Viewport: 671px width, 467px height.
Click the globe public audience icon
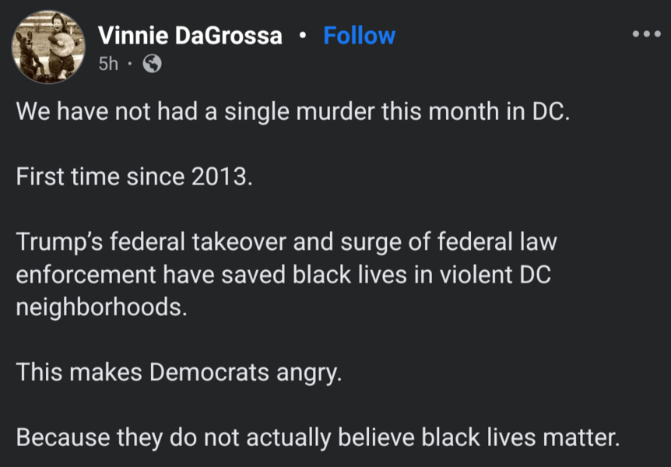153,64
